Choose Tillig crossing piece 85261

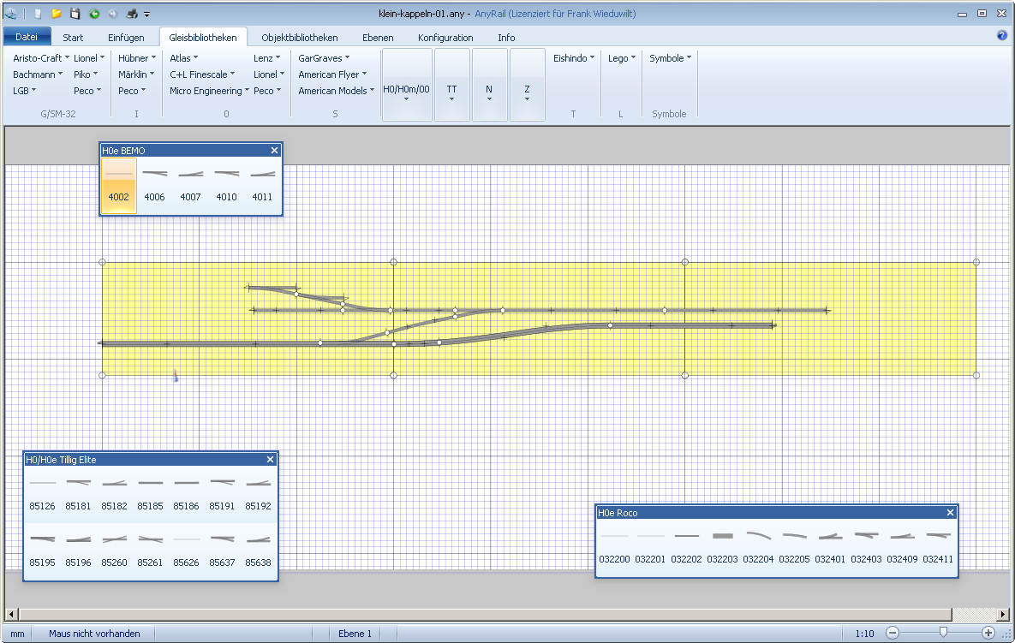[x=150, y=550]
